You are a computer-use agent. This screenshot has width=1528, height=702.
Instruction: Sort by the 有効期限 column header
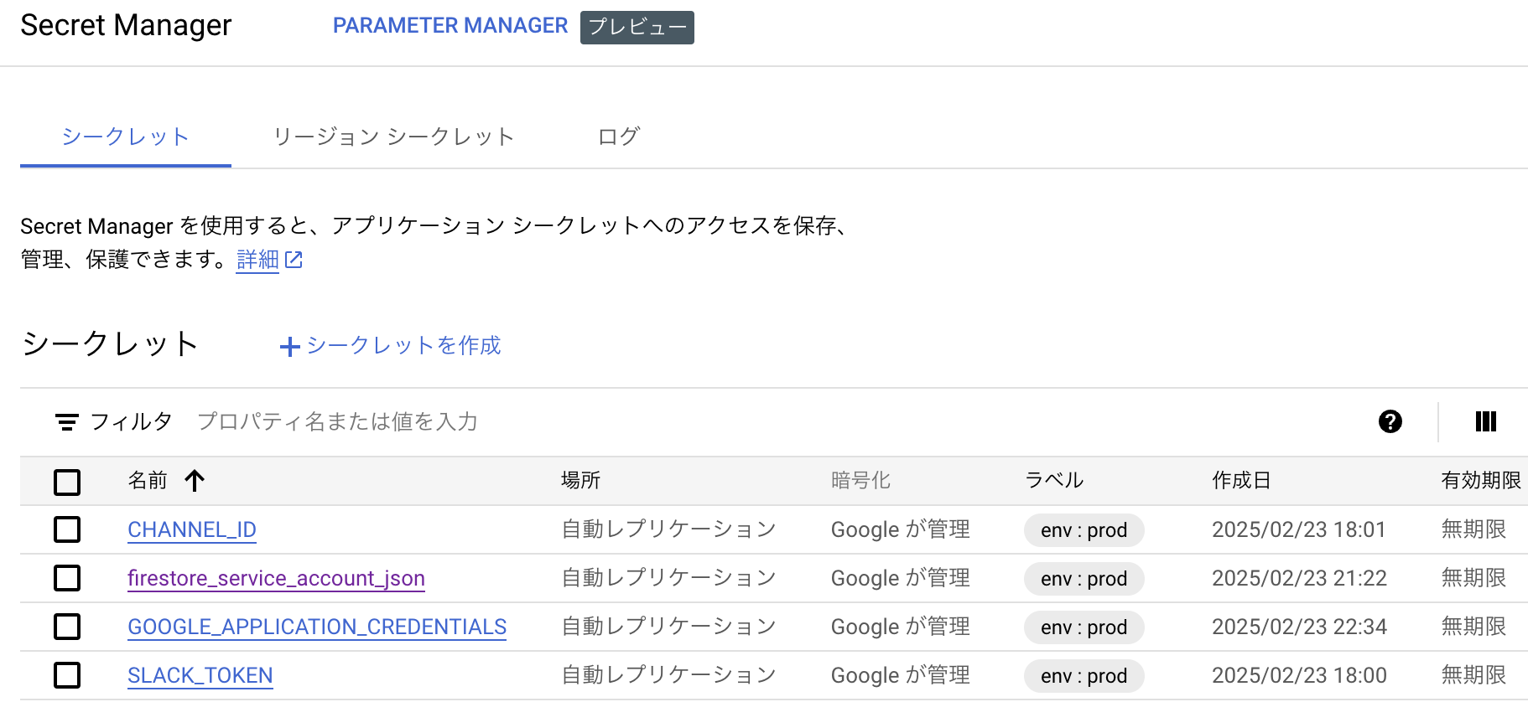(x=1481, y=481)
